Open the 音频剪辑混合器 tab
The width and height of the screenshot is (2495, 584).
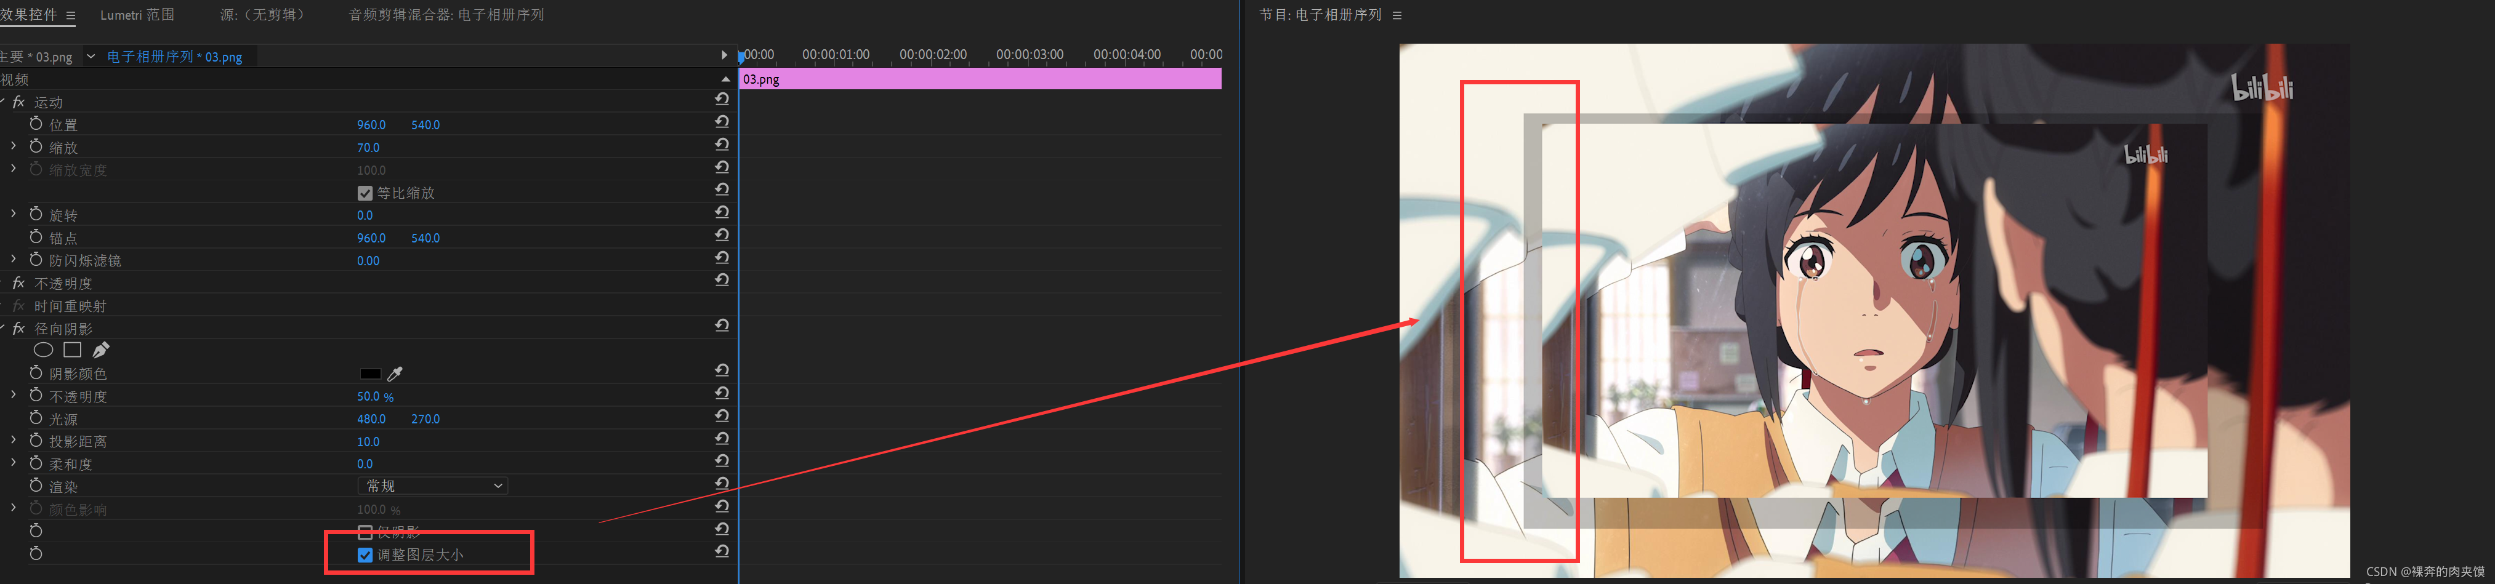[446, 15]
